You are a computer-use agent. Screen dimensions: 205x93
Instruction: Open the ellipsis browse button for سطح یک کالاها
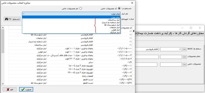click(184, 49)
